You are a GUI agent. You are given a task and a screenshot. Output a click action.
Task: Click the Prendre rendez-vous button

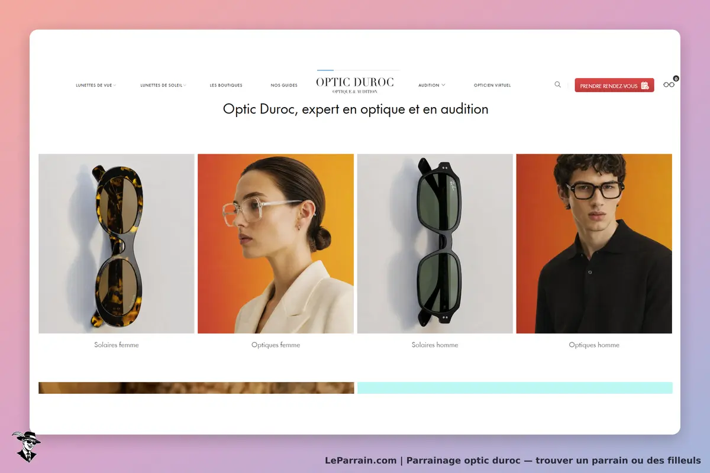tap(614, 85)
